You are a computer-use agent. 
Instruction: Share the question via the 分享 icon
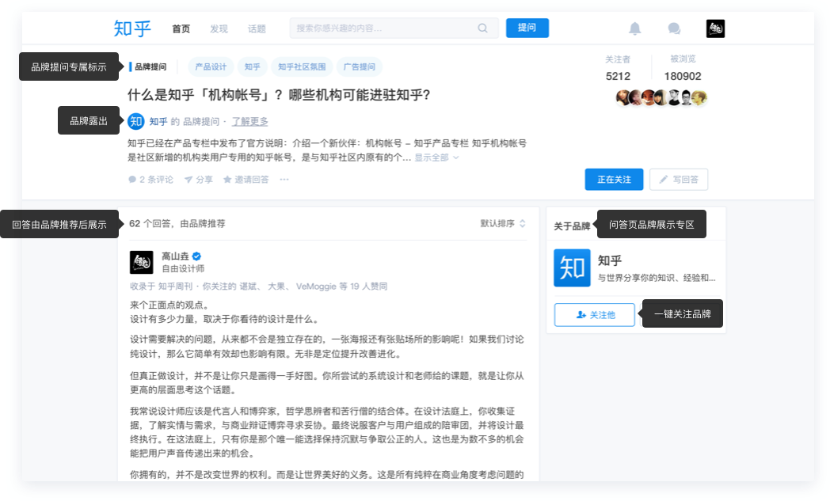point(189,179)
